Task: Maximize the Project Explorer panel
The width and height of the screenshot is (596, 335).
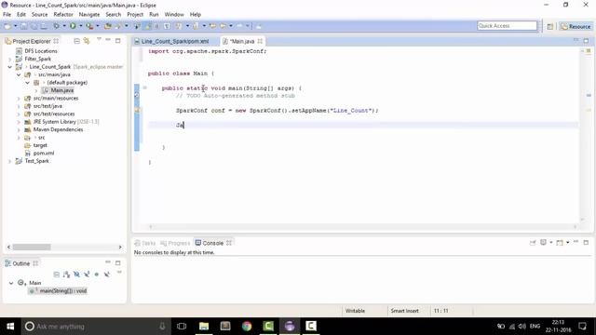Action: (118, 40)
